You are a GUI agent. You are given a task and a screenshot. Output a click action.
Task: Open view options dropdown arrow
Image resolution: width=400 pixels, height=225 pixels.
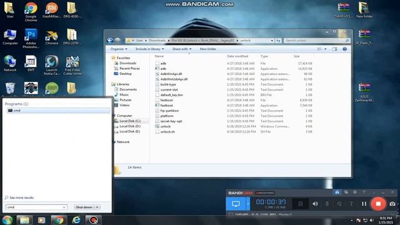click(x=325, y=49)
